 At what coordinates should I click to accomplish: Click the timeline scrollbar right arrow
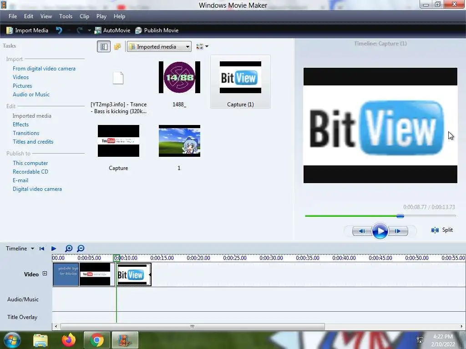pos(461,326)
